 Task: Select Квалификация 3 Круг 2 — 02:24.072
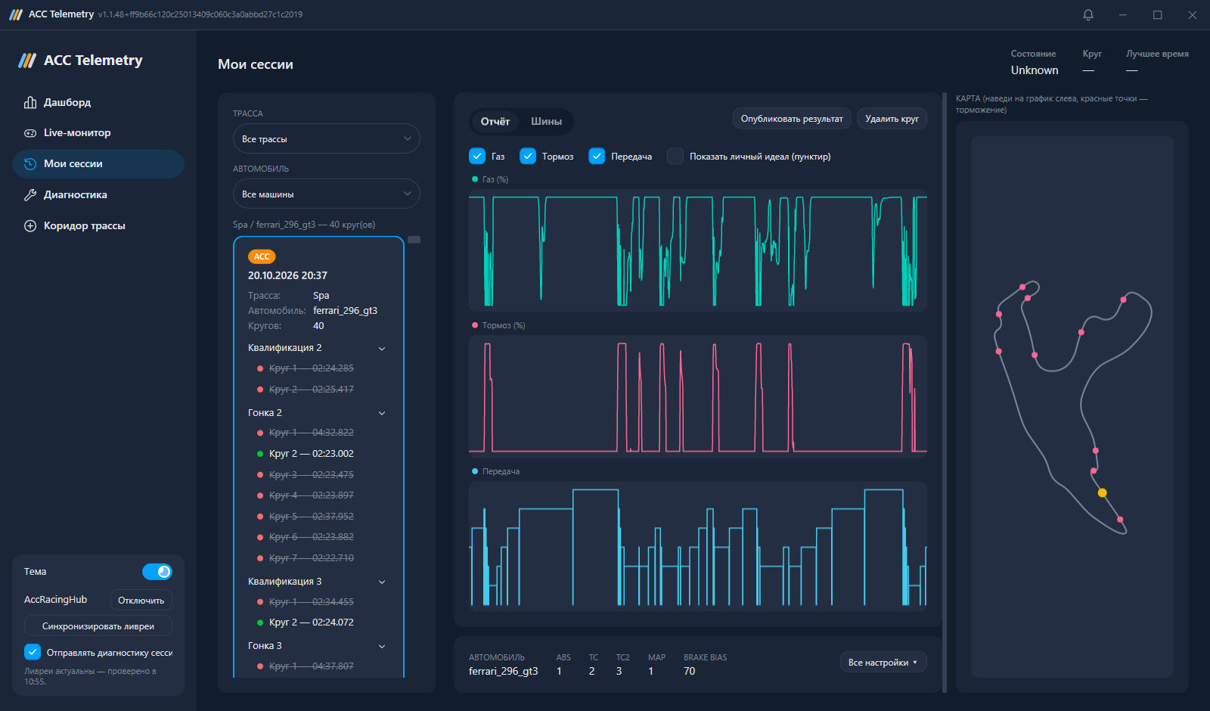[312, 623]
